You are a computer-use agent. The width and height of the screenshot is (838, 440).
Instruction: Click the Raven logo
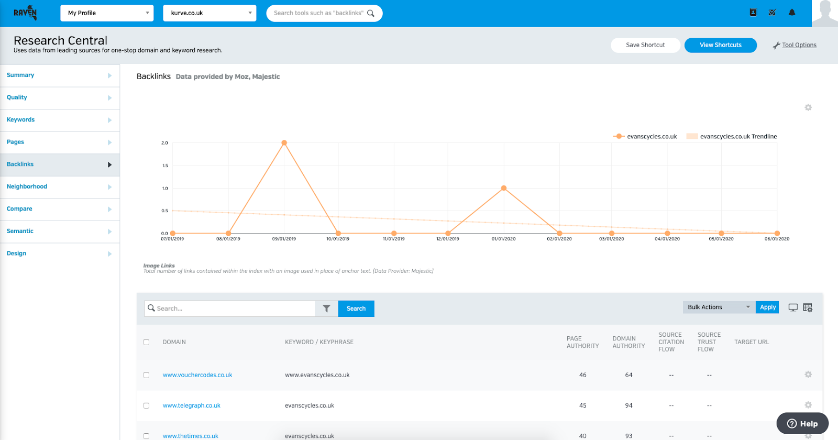coord(25,13)
